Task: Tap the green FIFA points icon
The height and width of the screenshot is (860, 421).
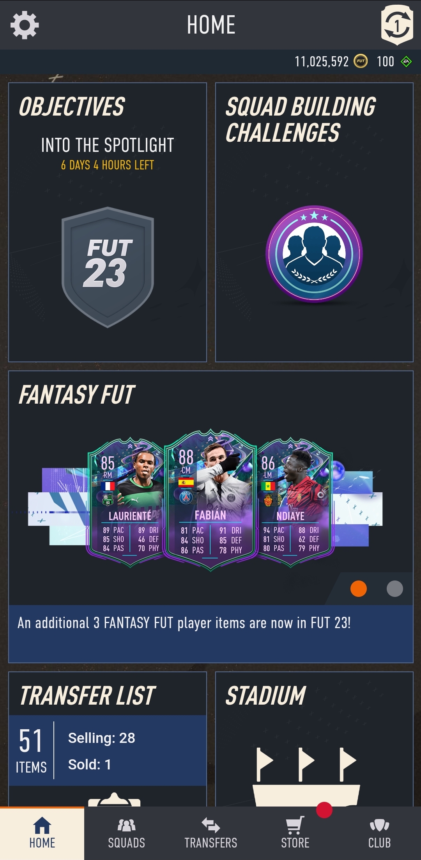Action: [406, 61]
